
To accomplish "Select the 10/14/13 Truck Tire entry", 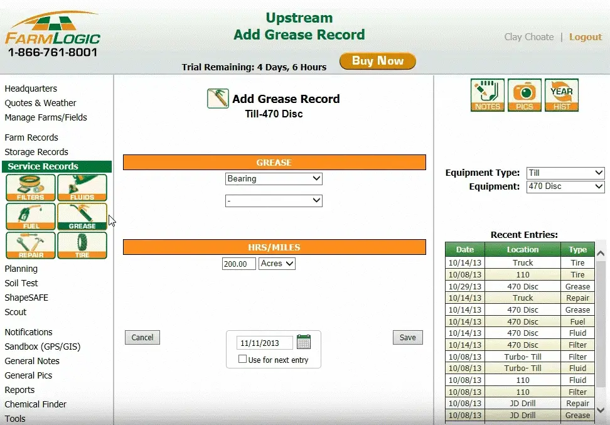I will coord(520,262).
